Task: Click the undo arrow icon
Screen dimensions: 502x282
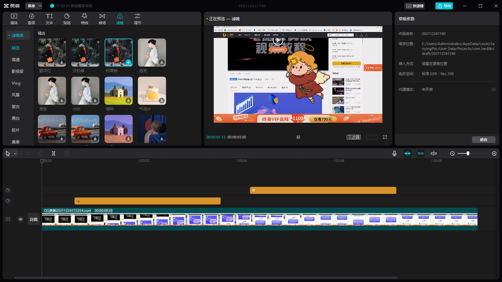Action: pos(27,153)
